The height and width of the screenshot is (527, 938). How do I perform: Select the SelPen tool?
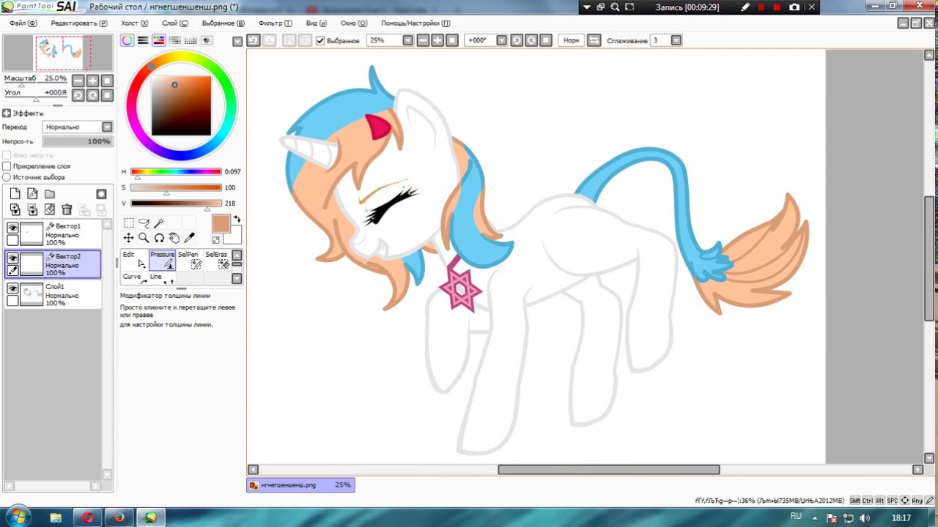(189, 260)
